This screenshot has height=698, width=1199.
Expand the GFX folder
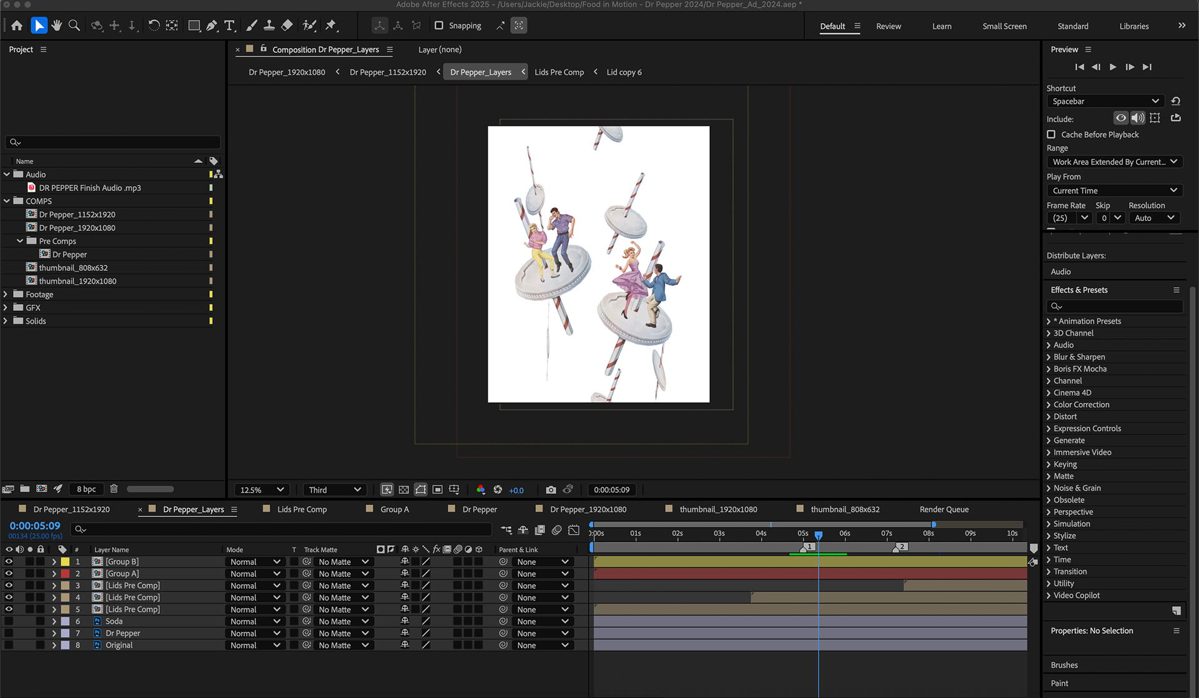(x=6, y=308)
